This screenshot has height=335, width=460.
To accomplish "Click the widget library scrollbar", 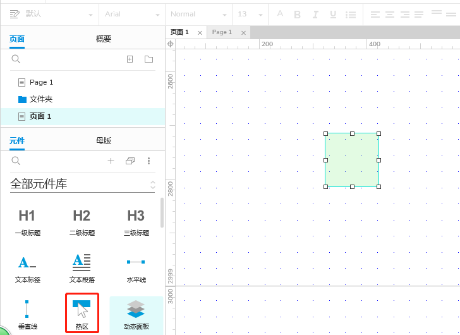I will tap(162, 212).
